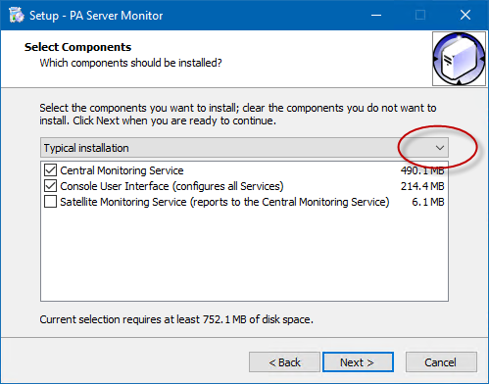Click the Select Components heading

coord(77,47)
